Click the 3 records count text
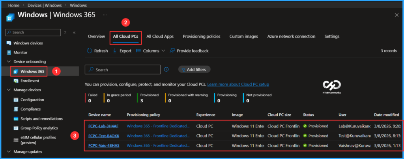404x159 pixels. click(389, 51)
